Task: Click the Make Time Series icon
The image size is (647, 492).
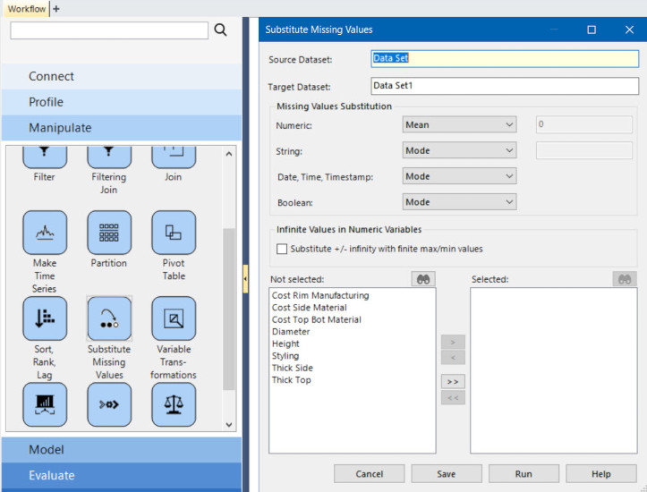Action: tap(44, 233)
